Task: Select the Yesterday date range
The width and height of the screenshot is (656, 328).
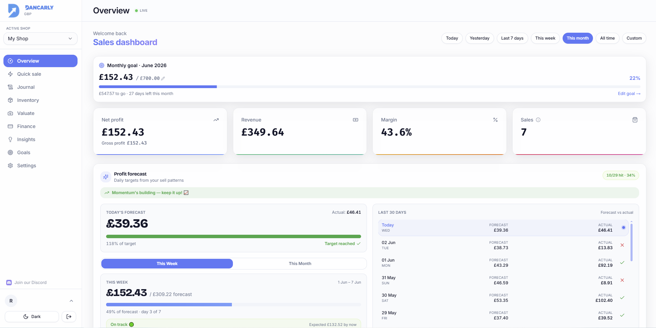Action: pos(480,38)
